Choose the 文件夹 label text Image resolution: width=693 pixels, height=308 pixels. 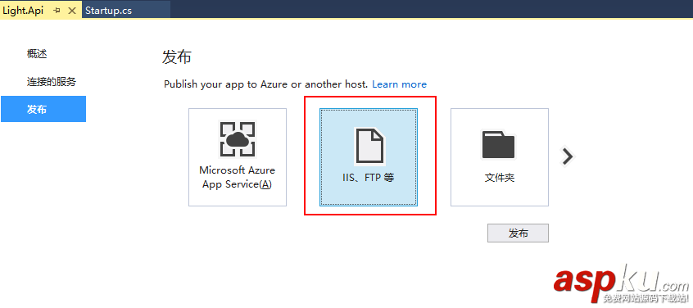[500, 178]
